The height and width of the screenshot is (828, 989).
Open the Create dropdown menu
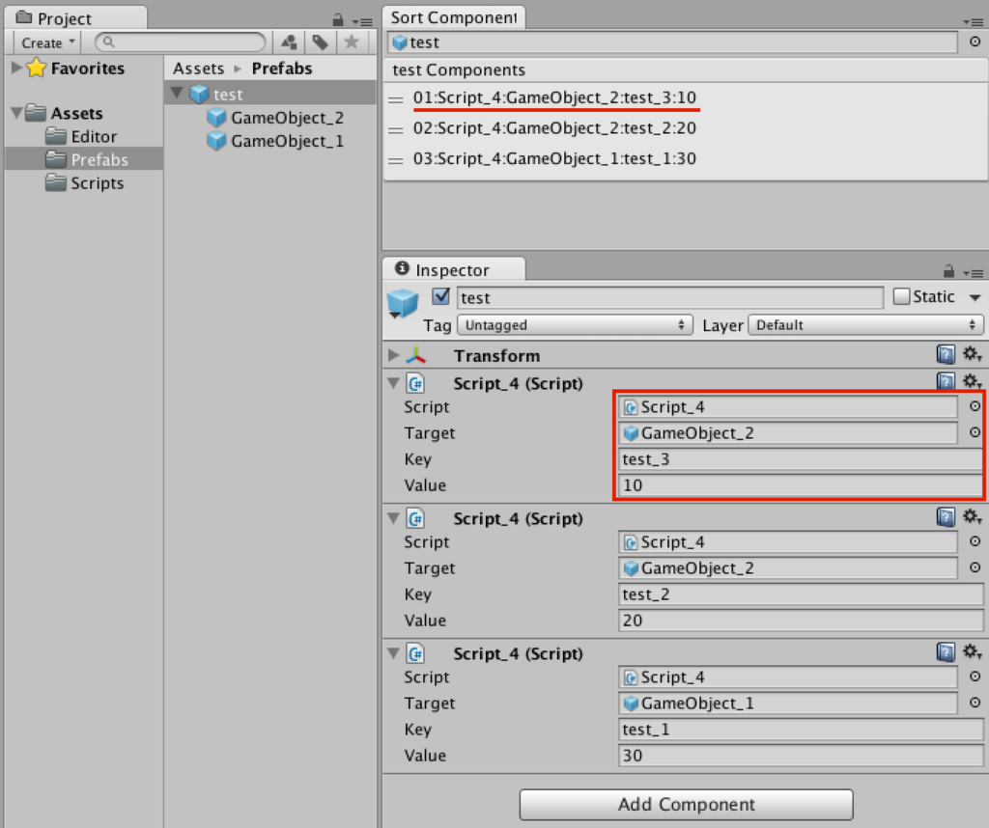click(46, 42)
